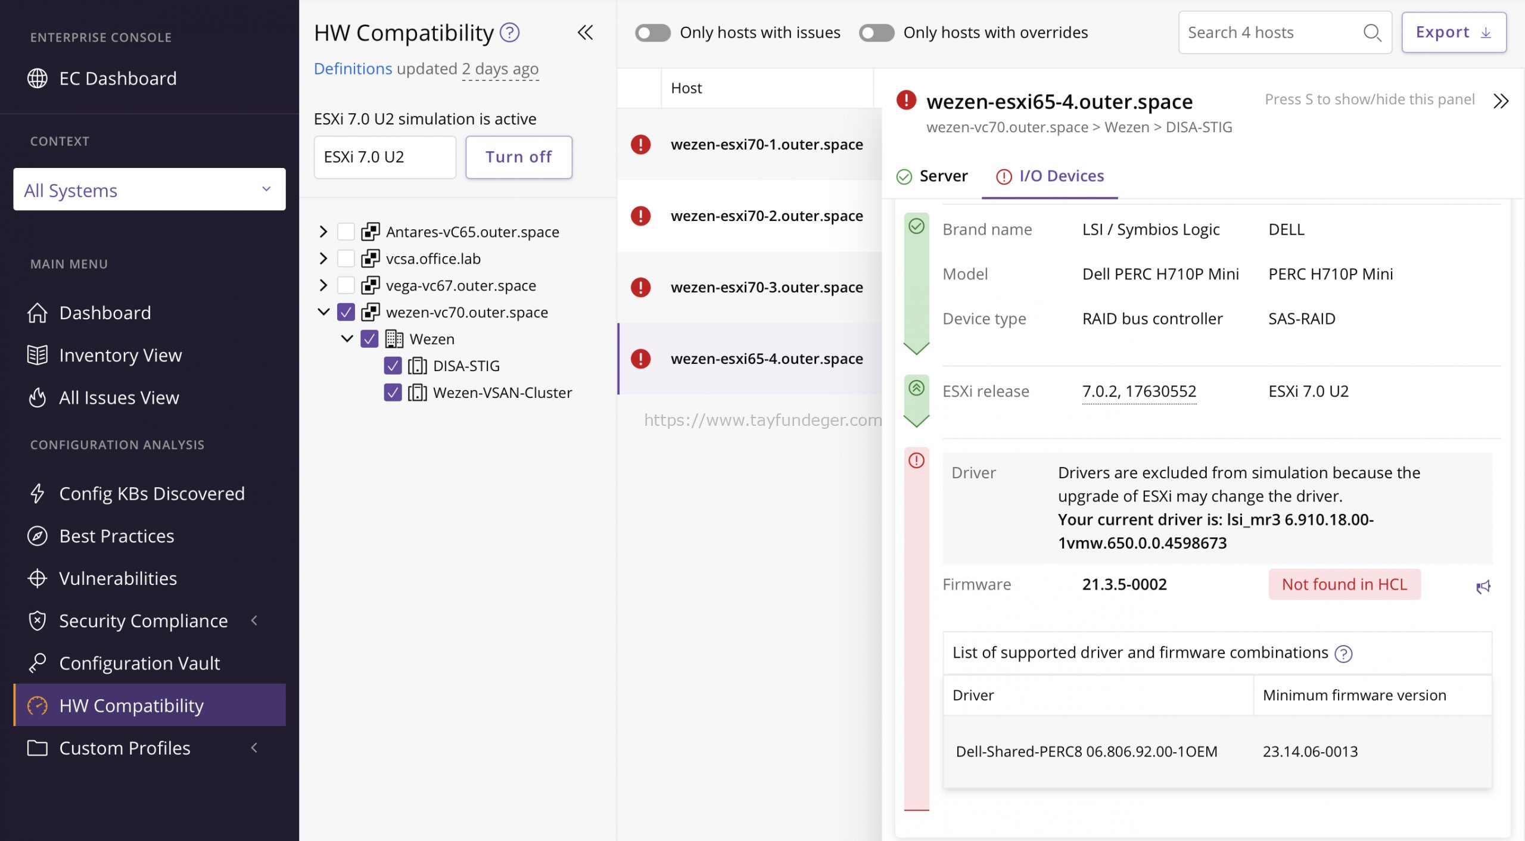Hide the details panel with double-right chevrons

coord(1501,101)
